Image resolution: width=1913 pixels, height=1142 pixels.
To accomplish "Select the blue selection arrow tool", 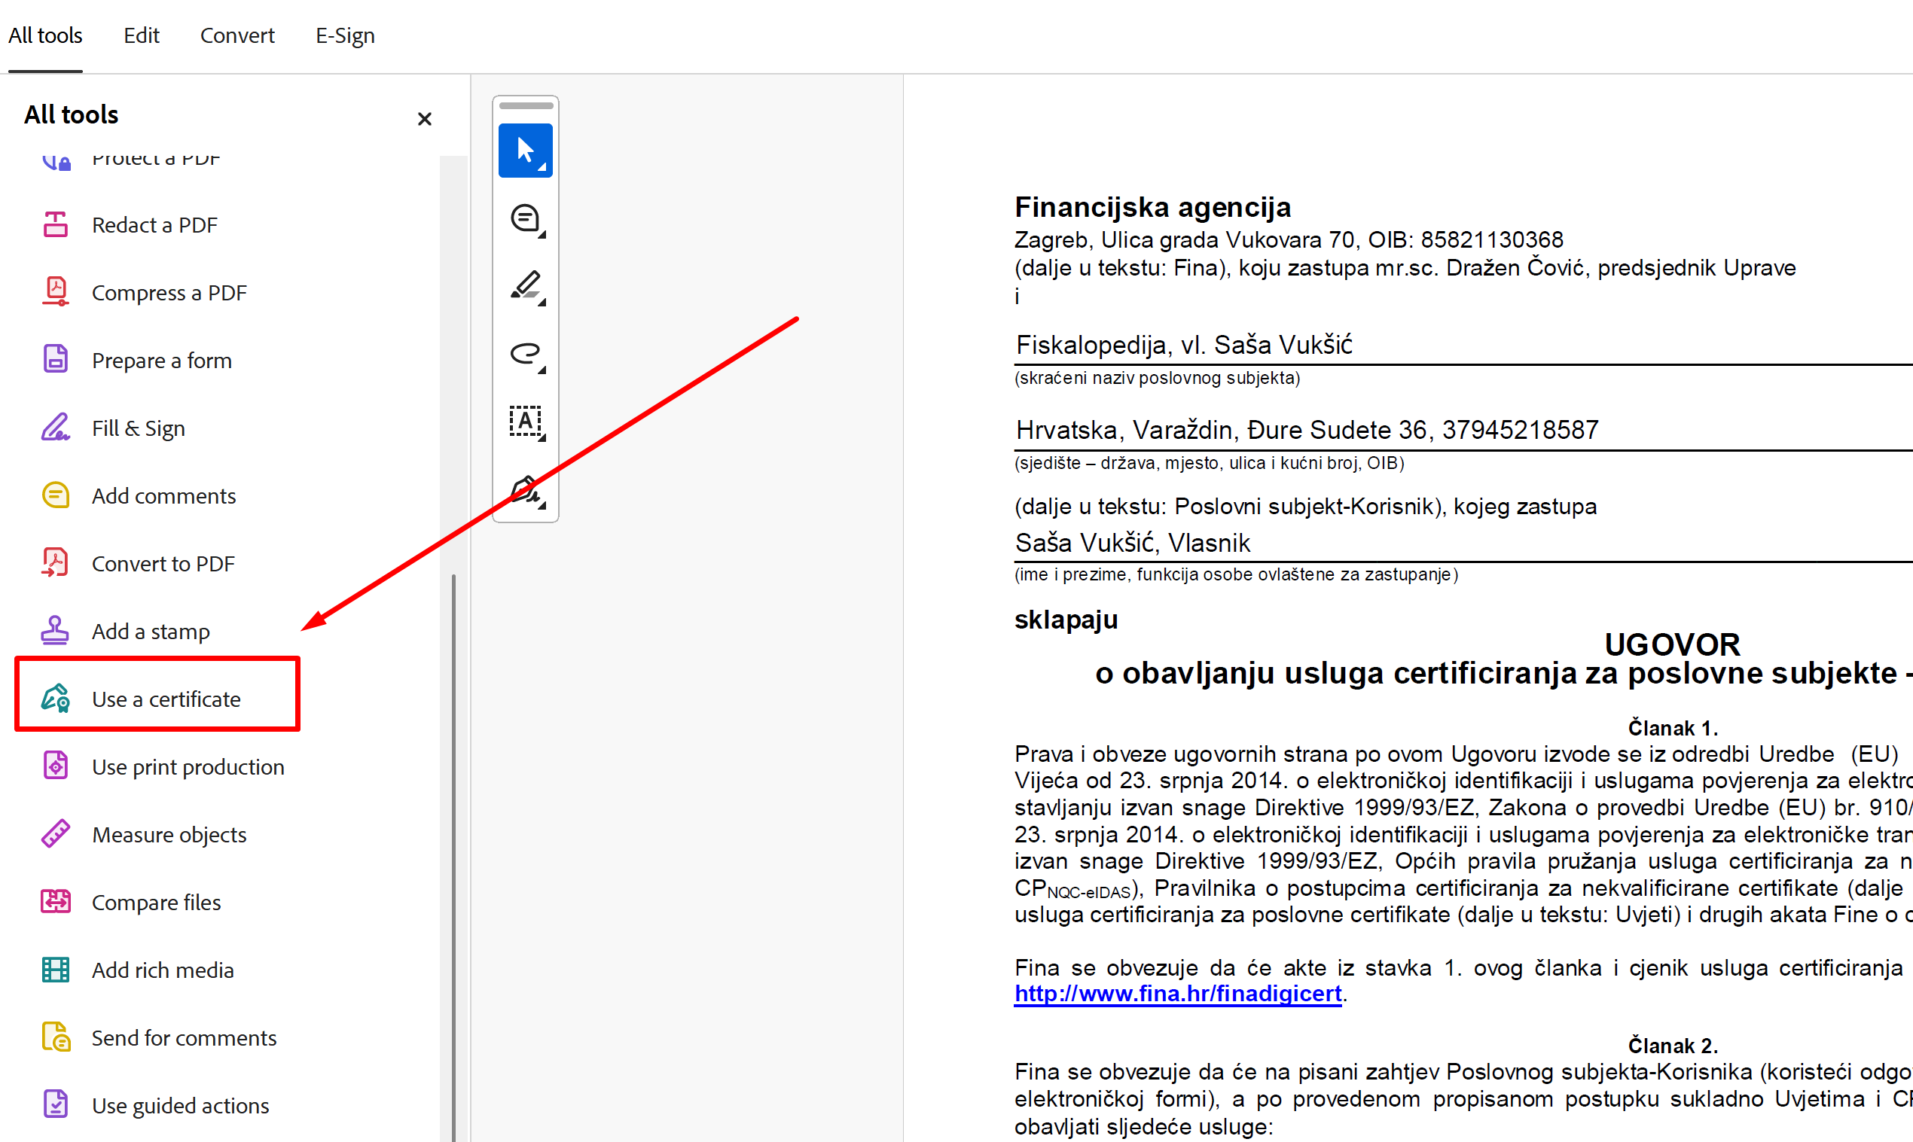I will pyautogui.click(x=525, y=150).
